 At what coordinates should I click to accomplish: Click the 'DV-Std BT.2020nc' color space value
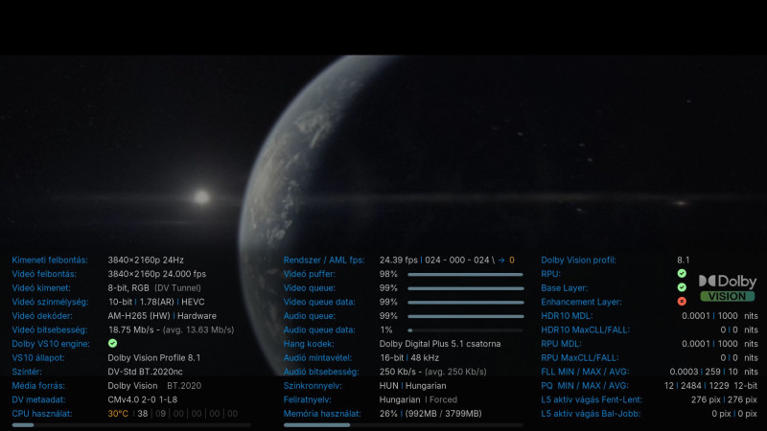click(146, 372)
